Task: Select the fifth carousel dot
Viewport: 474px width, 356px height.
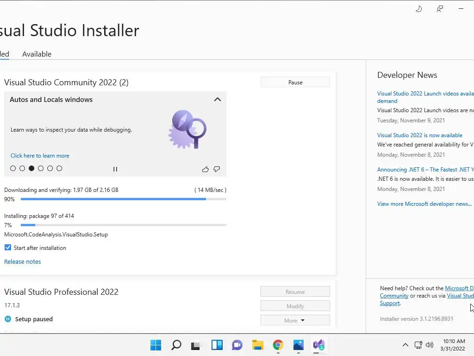Action: 50,168
